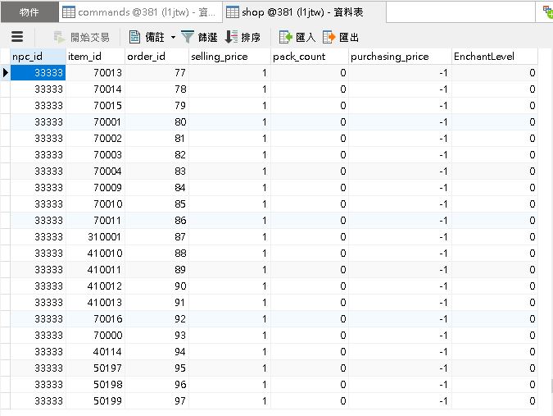Select item_id cell 70010
The width and height of the screenshot is (553, 416).
(x=95, y=204)
